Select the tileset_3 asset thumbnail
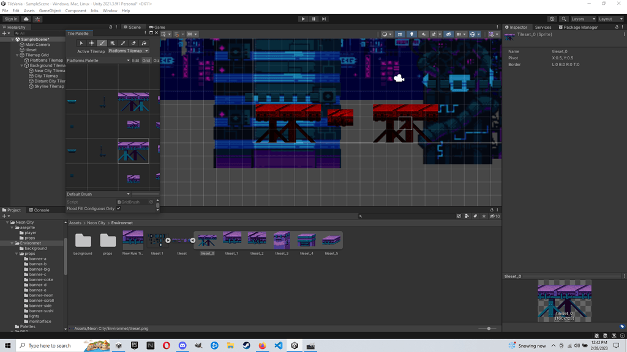Screen dimensions: 627x352 (x=281, y=240)
